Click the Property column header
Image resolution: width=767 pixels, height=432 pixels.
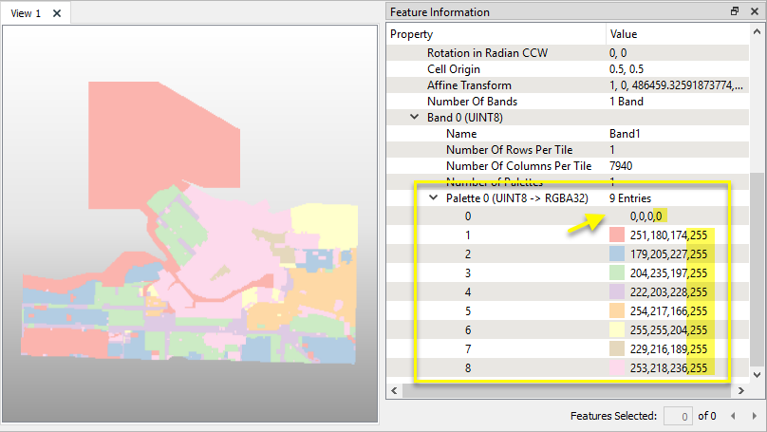tap(496, 34)
